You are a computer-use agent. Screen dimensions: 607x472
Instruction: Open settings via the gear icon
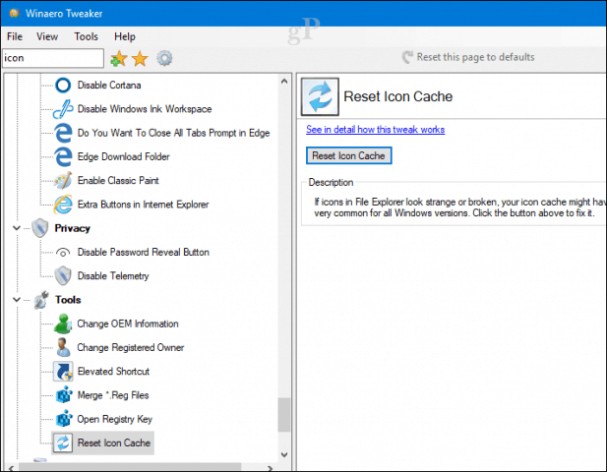164,58
